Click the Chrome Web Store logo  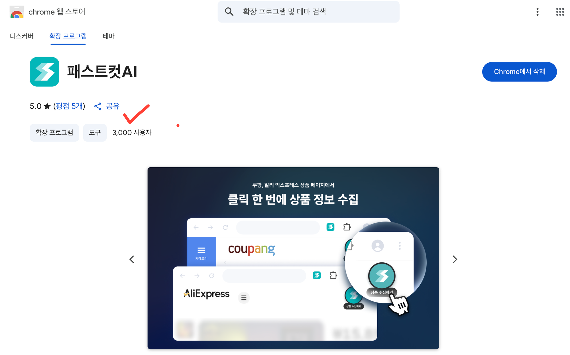(16, 12)
